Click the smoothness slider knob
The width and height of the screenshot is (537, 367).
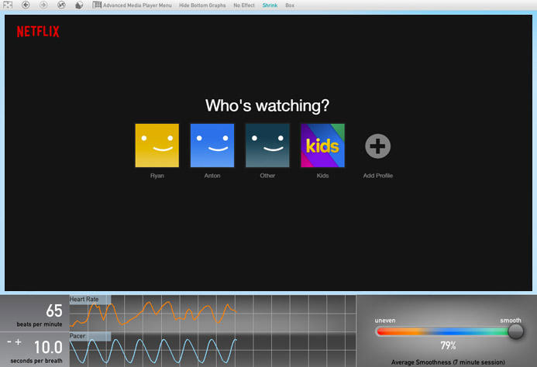pos(515,331)
